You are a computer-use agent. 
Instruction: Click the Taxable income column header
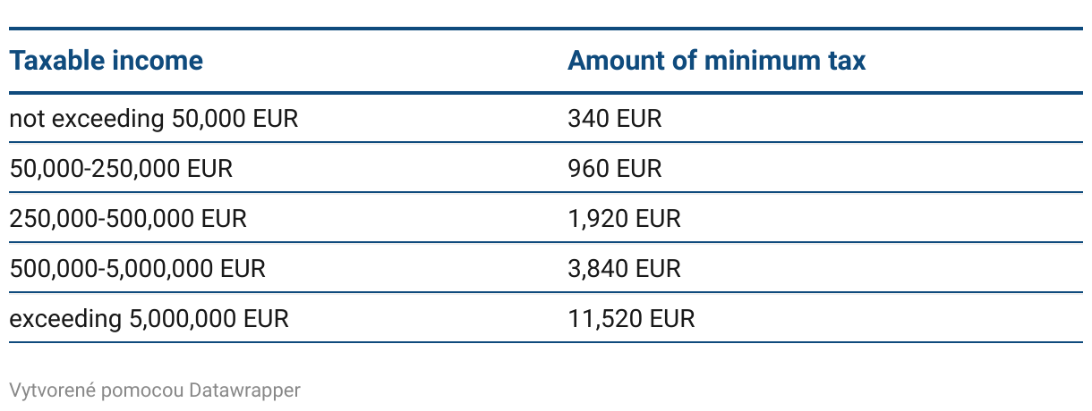(107, 61)
